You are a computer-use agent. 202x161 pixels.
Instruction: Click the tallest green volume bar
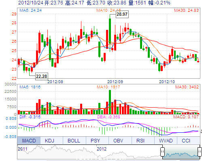tap(110, 102)
